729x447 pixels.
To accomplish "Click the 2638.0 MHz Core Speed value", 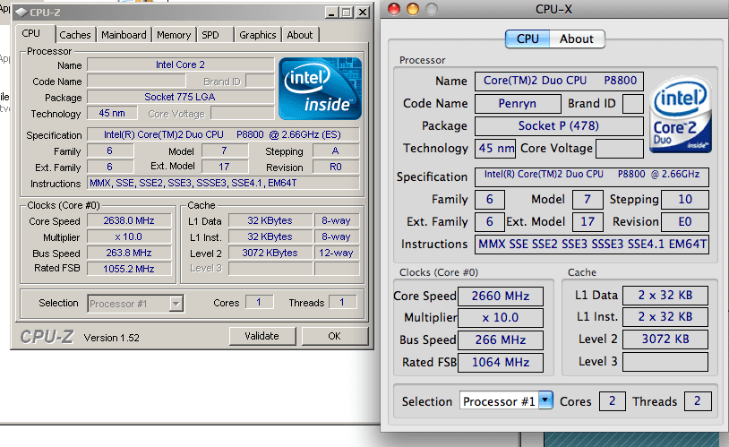I will (129, 220).
